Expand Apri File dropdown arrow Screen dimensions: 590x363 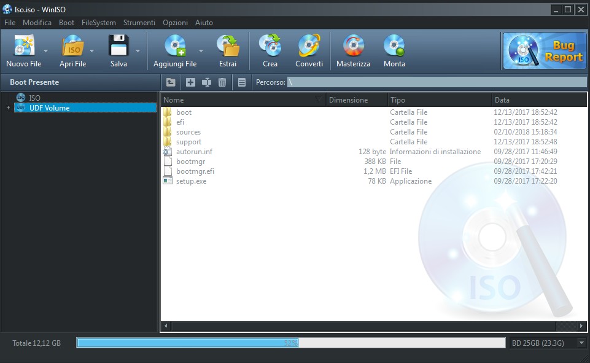pos(92,51)
